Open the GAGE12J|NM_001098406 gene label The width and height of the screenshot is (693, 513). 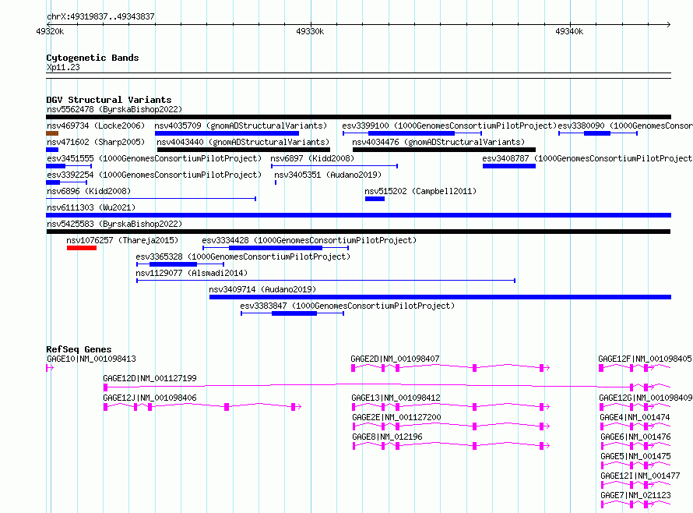pyautogui.click(x=150, y=398)
